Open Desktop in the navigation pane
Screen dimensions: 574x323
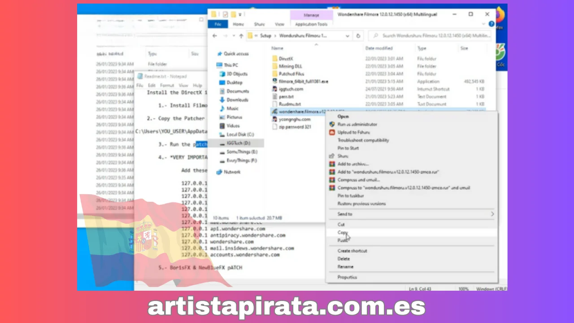[x=234, y=83]
